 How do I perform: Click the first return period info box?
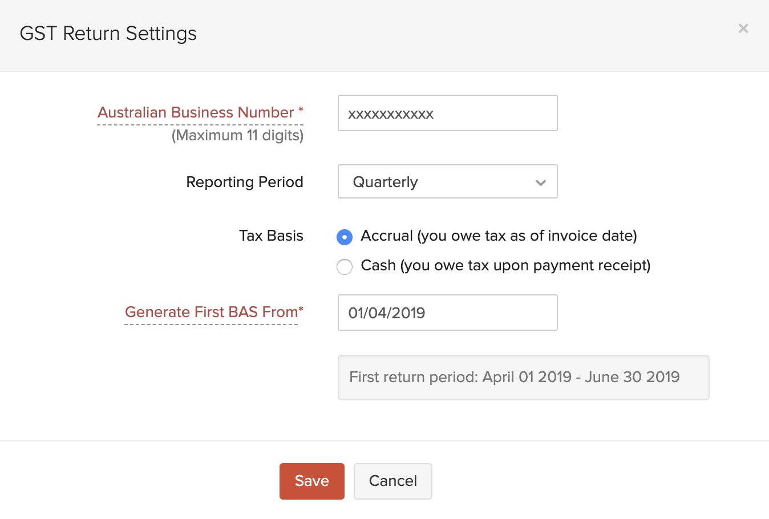coord(523,377)
